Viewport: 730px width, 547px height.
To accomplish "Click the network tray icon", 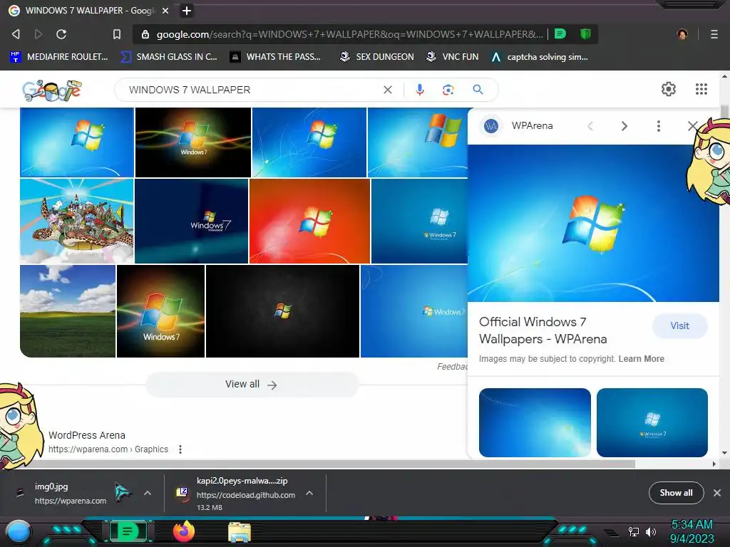I will click(x=633, y=531).
